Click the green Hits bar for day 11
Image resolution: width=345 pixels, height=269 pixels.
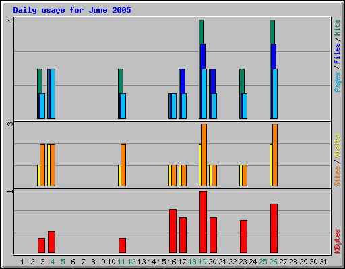coord(121,81)
